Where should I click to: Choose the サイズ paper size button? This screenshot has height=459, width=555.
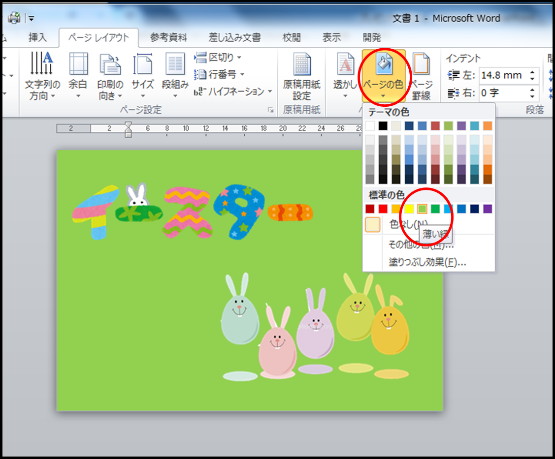143,76
